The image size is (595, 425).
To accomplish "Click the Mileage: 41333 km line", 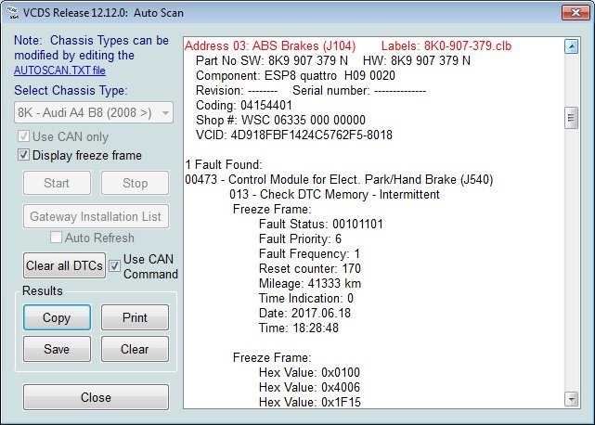I will [x=310, y=283].
